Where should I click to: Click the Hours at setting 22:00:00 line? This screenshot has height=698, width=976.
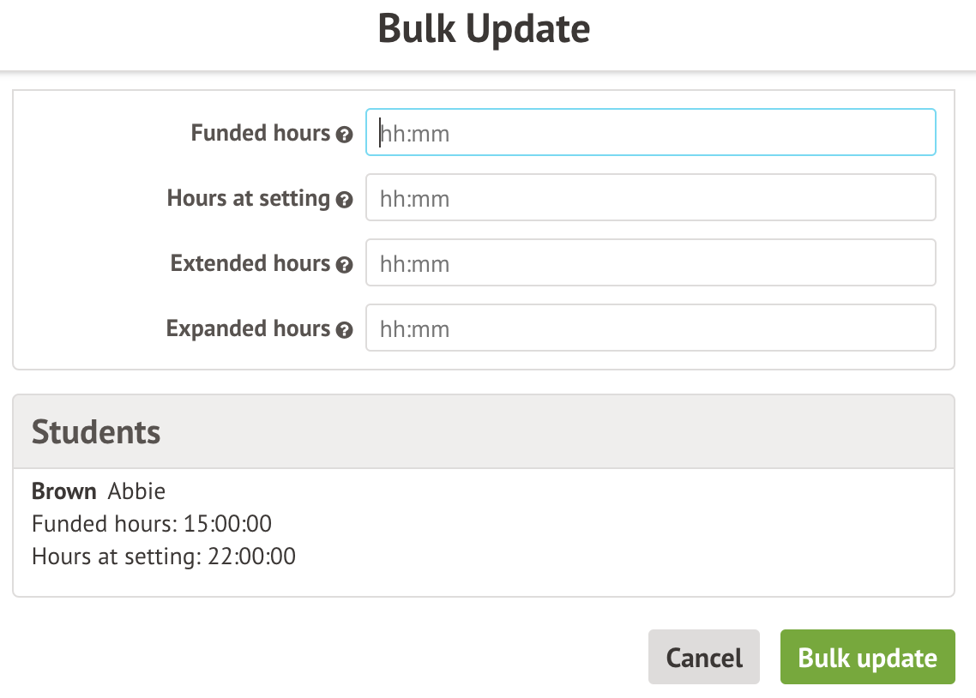(164, 557)
